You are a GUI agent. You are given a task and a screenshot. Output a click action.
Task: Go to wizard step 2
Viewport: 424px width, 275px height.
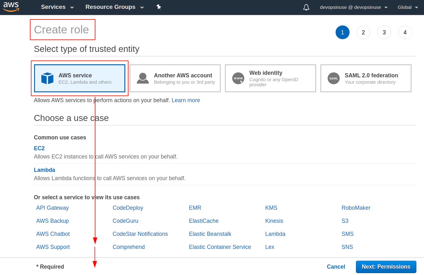click(x=363, y=32)
